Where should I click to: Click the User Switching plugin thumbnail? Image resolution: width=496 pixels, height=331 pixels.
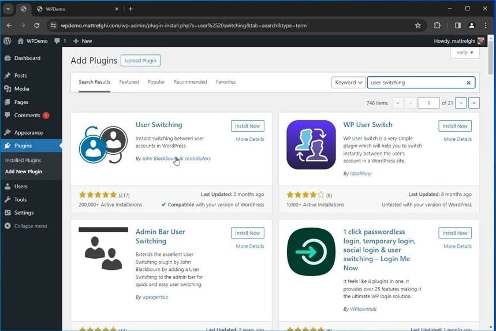click(103, 144)
